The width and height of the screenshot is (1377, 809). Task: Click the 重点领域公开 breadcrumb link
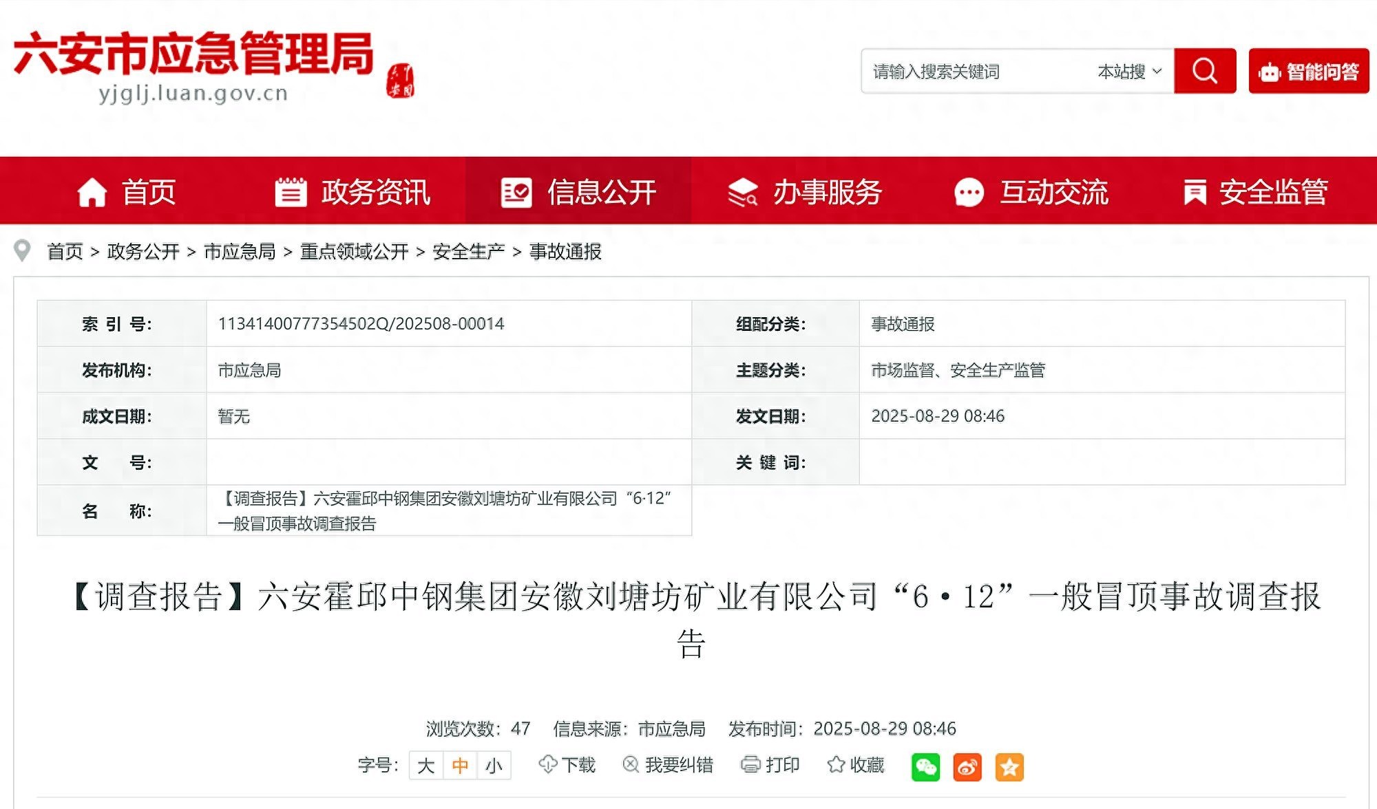click(x=354, y=252)
